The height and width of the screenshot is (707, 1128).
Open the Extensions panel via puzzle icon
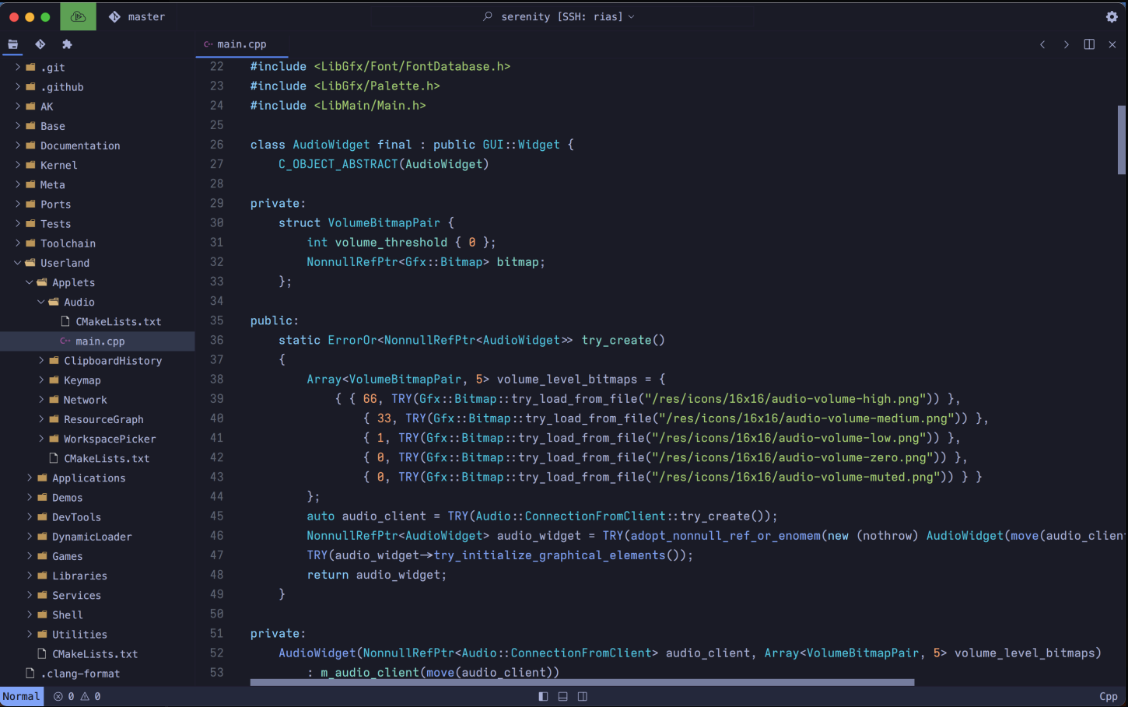pyautogui.click(x=67, y=44)
